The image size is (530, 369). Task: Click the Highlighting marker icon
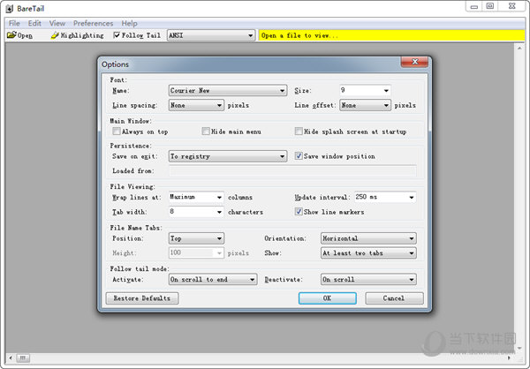coord(55,35)
